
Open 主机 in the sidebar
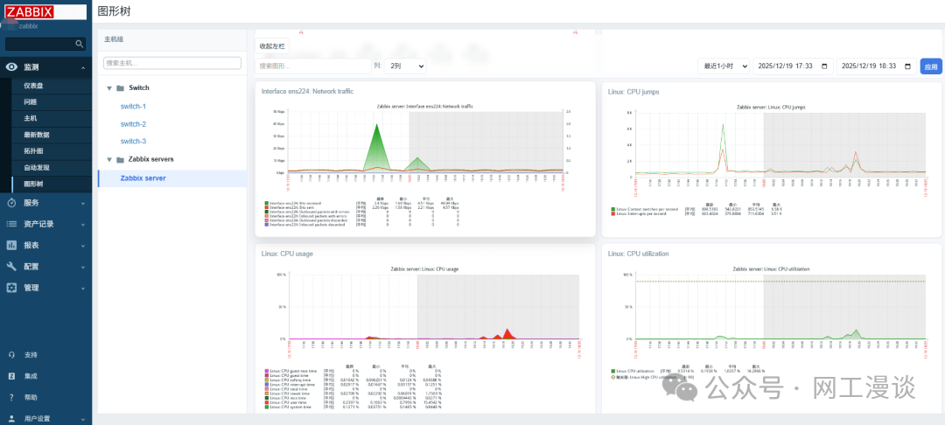tap(30, 119)
